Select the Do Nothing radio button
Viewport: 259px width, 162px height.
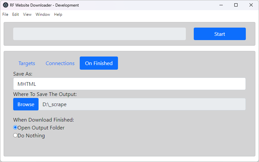click(x=15, y=135)
